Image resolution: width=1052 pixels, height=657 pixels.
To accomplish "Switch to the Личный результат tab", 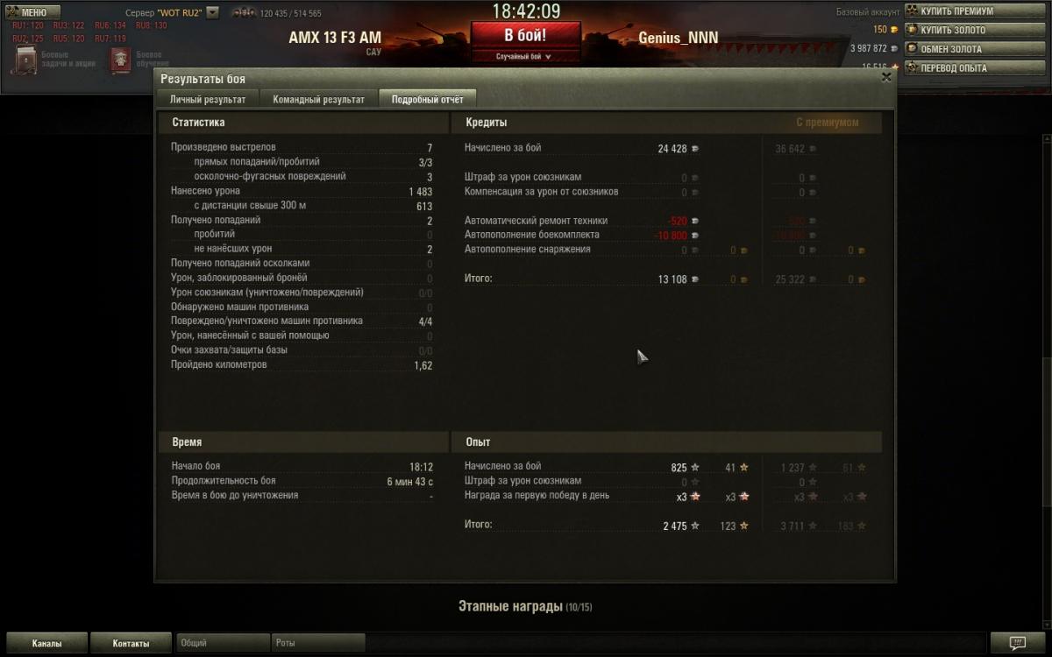I will click(x=209, y=99).
